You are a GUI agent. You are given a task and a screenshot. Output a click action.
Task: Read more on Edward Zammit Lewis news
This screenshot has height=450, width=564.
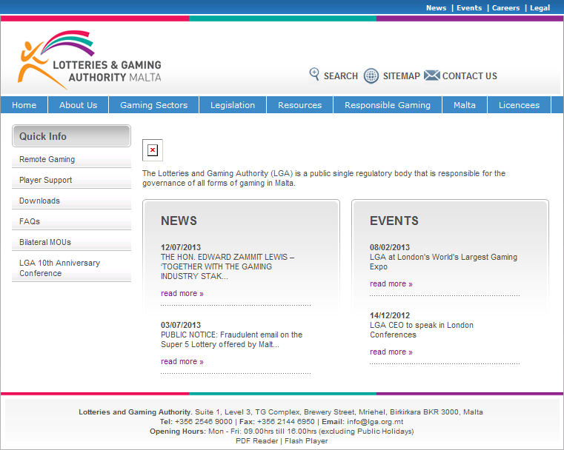coord(182,293)
